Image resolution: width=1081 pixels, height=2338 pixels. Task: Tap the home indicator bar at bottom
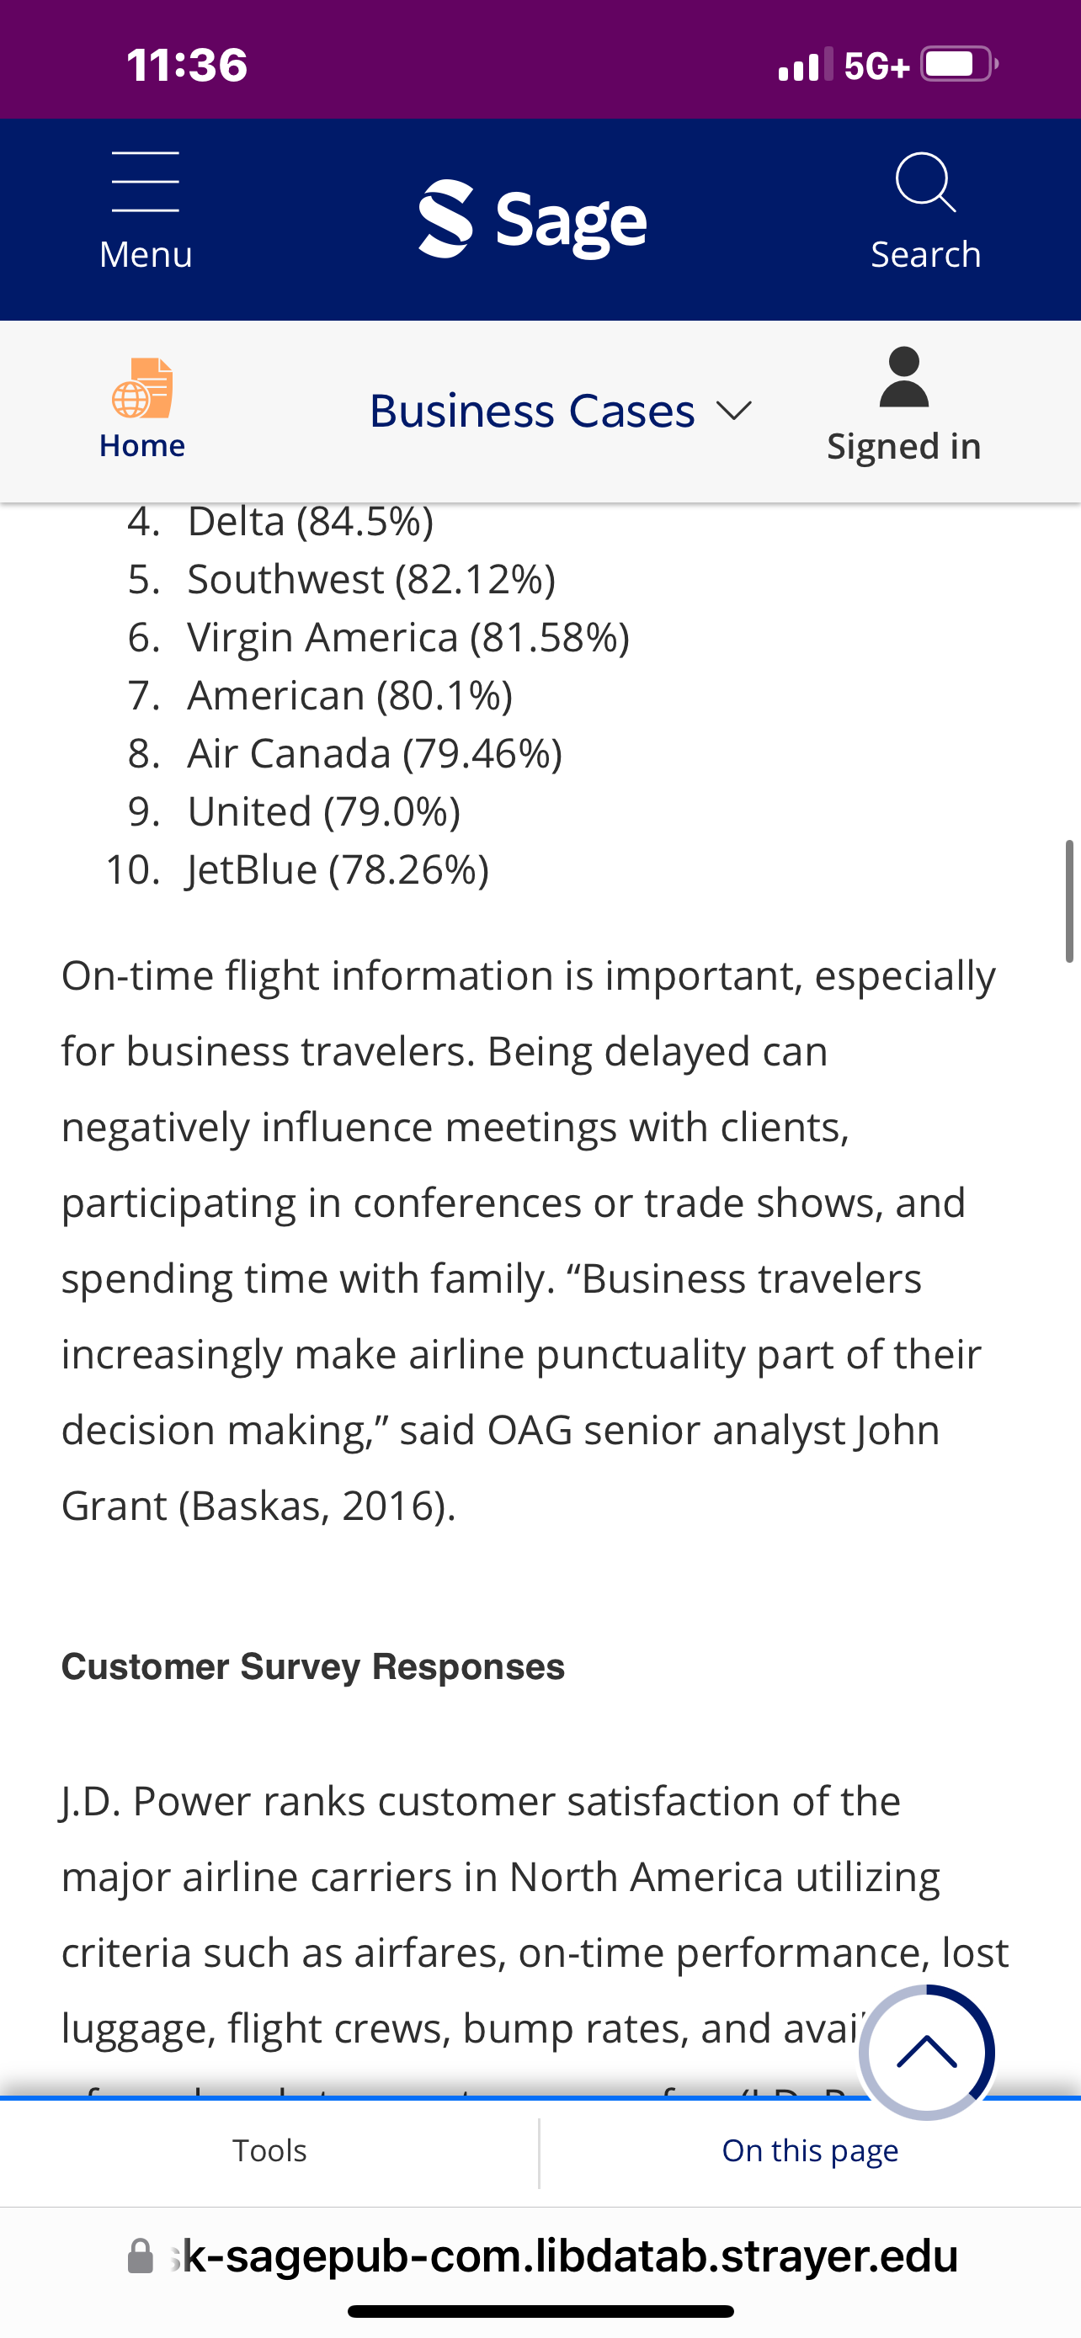pyautogui.click(x=541, y=2311)
